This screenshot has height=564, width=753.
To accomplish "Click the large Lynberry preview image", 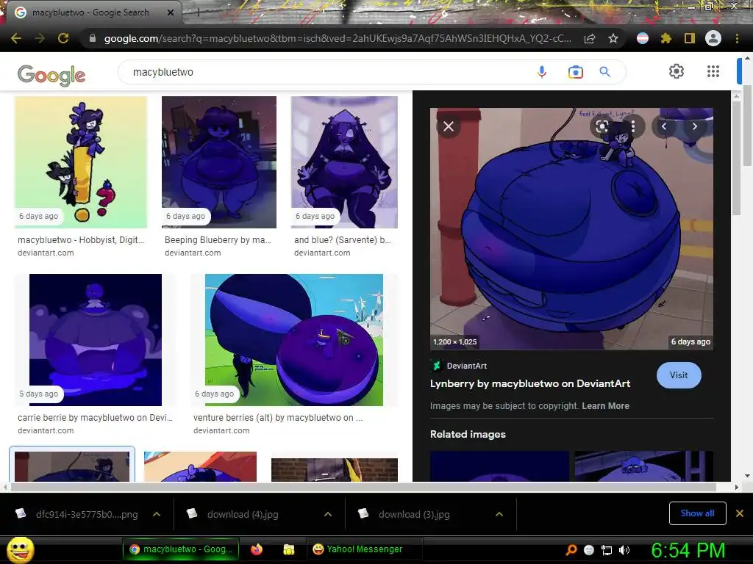I will [571, 229].
